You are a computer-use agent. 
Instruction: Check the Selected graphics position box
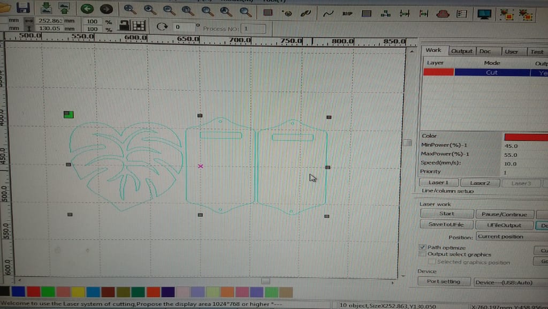pos(432,262)
